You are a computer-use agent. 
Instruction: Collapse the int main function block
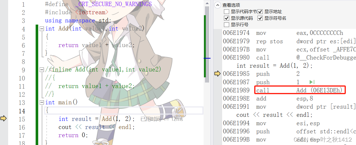pos(42,103)
